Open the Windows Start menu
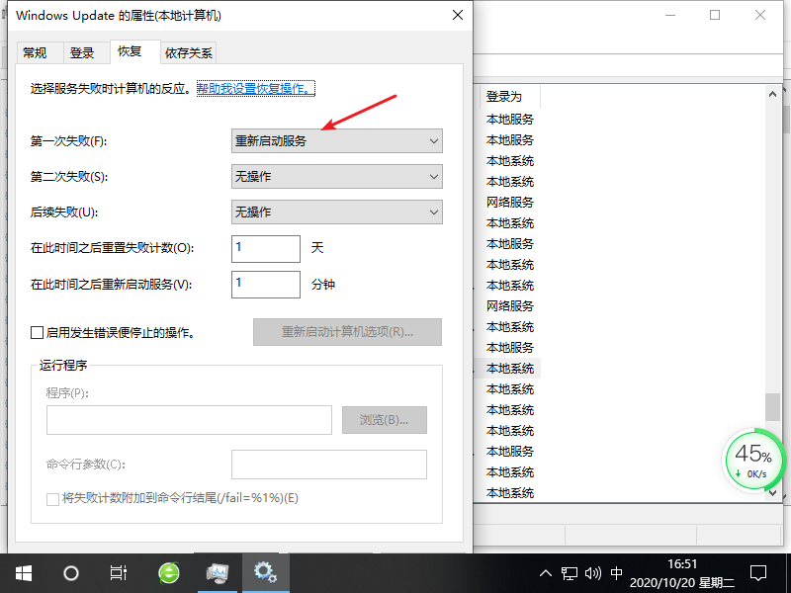 [x=22, y=573]
